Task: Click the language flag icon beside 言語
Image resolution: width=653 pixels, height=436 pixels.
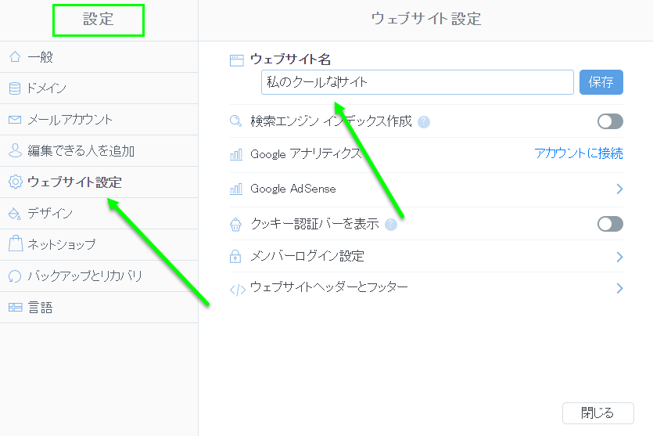Action: coord(16,308)
